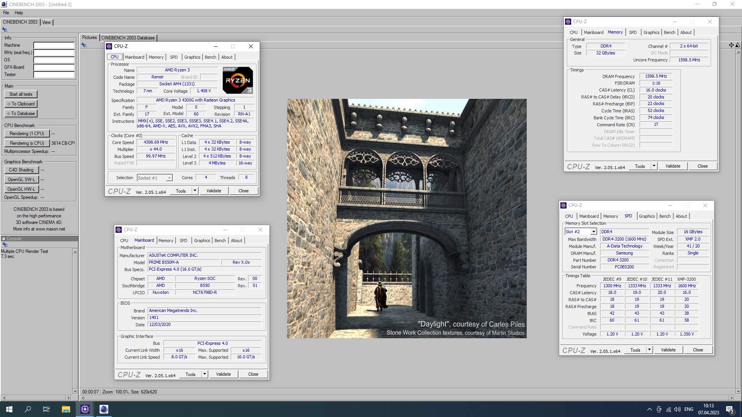Expand Tools dropdown arrow in Memory window

coord(654,166)
